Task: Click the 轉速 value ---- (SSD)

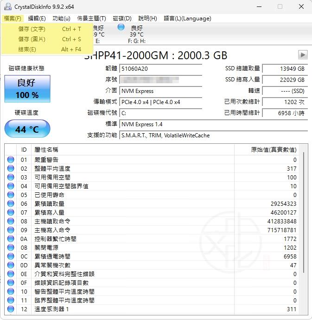Action: tap(285, 91)
